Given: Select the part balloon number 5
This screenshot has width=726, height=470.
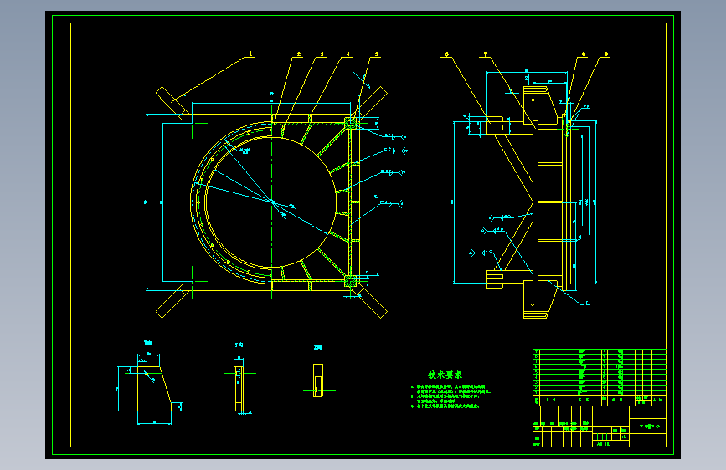Looking at the screenshot, I should 377,54.
